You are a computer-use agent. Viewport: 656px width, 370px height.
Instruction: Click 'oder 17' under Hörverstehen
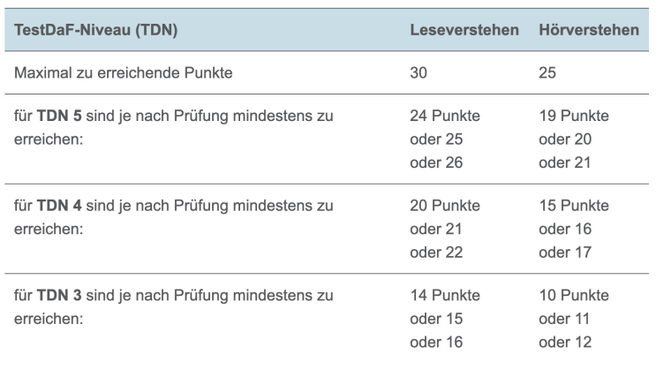[x=564, y=252]
